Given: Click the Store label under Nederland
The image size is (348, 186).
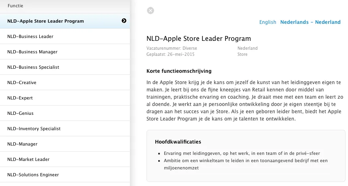Looking at the screenshot, I should [x=242, y=54].
